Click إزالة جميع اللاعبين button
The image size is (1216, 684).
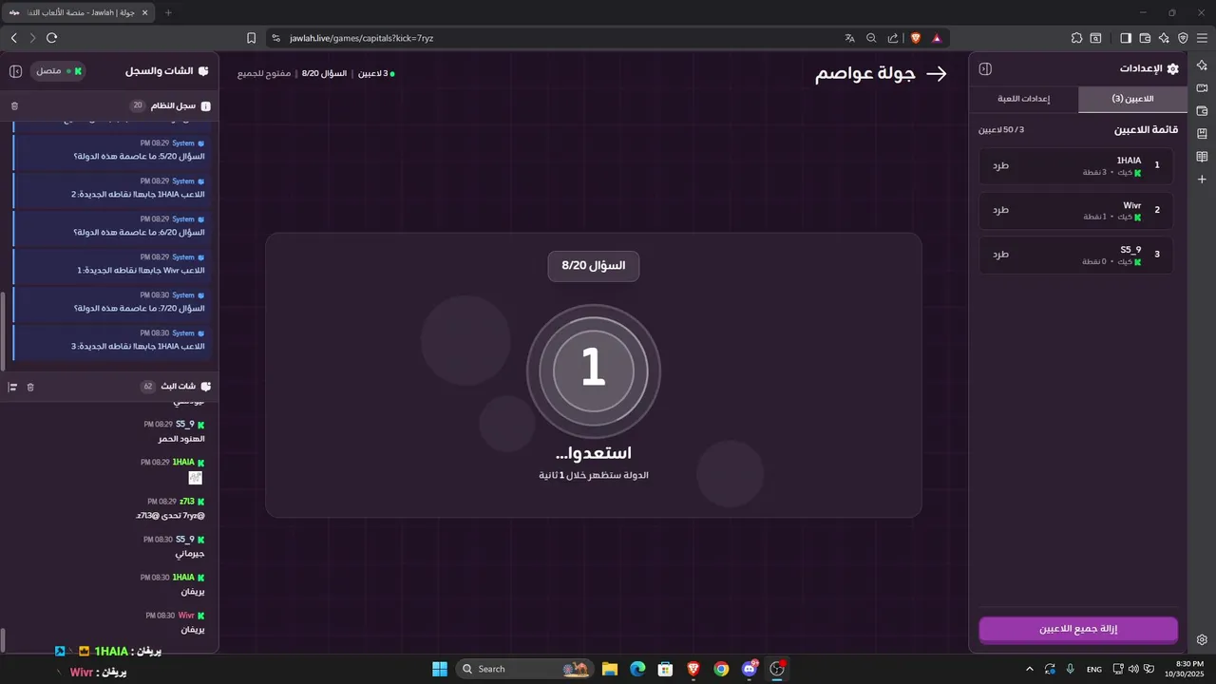point(1078,629)
